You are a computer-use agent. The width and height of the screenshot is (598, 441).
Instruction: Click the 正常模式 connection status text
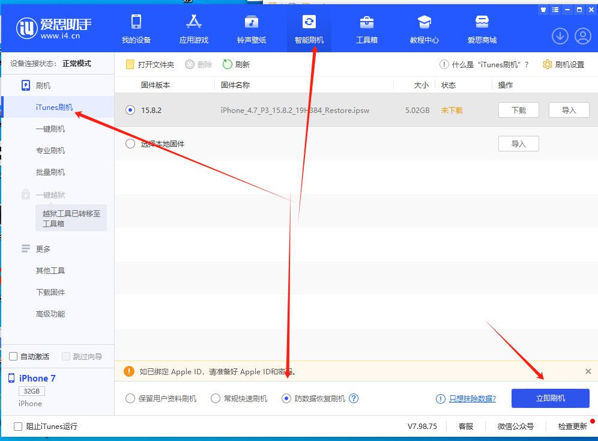click(77, 63)
